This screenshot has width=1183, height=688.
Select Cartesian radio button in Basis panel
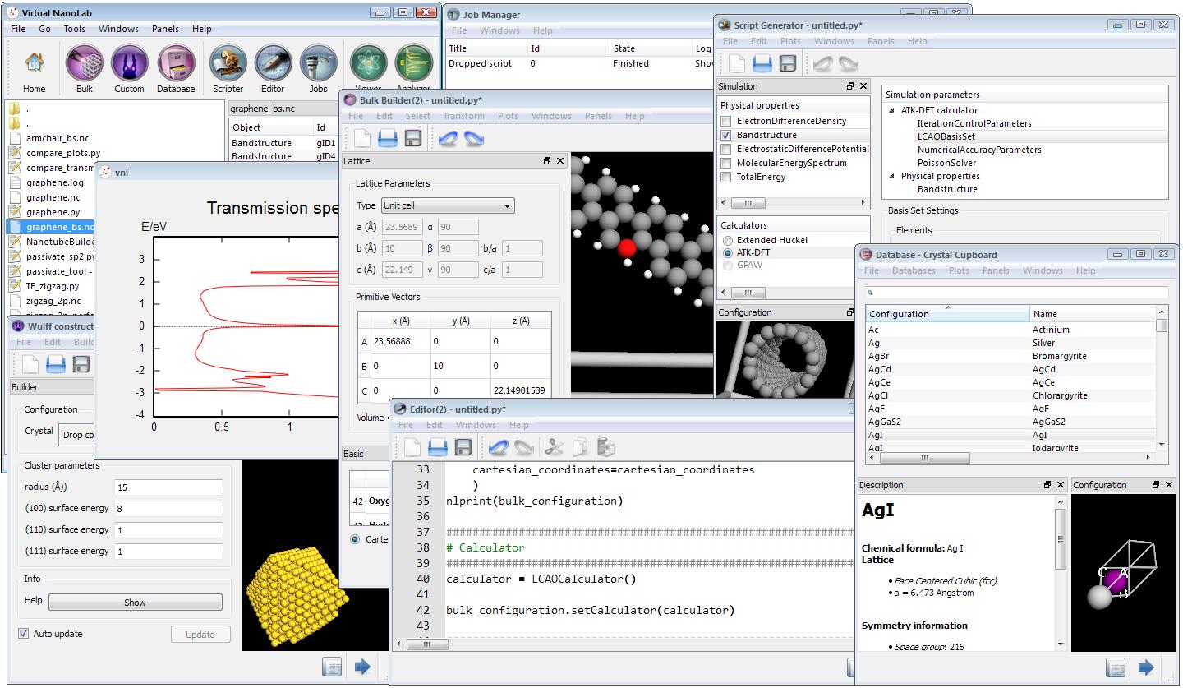(355, 539)
